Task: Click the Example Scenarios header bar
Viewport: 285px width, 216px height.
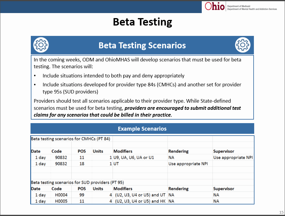Action: pyautogui.click(x=142, y=129)
